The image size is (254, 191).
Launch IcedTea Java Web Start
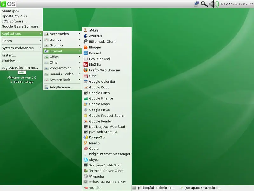click(x=107, y=127)
